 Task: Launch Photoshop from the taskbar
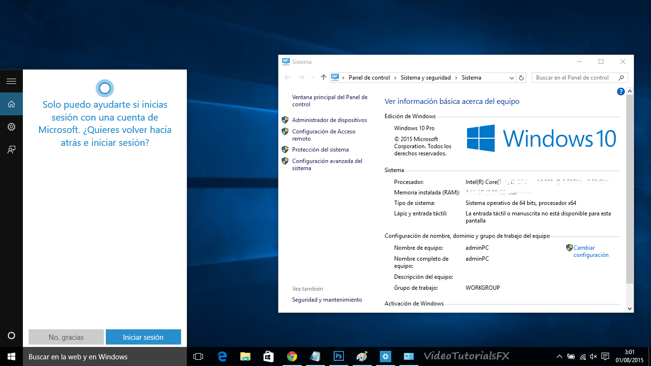pos(338,356)
